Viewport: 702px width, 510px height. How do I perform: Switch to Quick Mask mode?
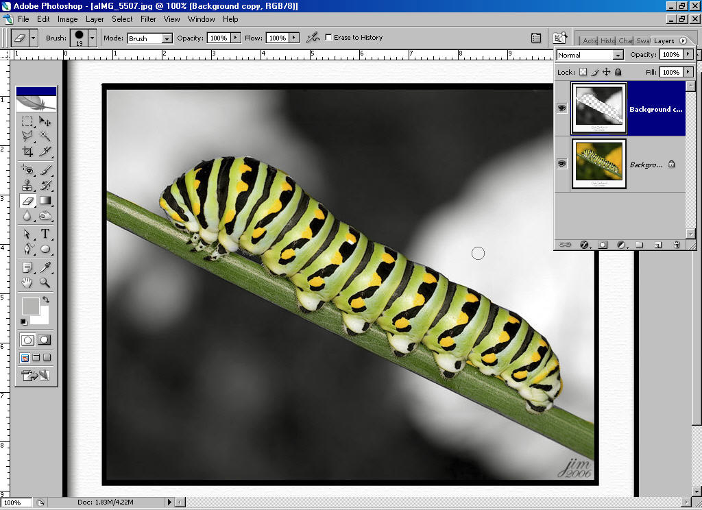click(x=45, y=340)
